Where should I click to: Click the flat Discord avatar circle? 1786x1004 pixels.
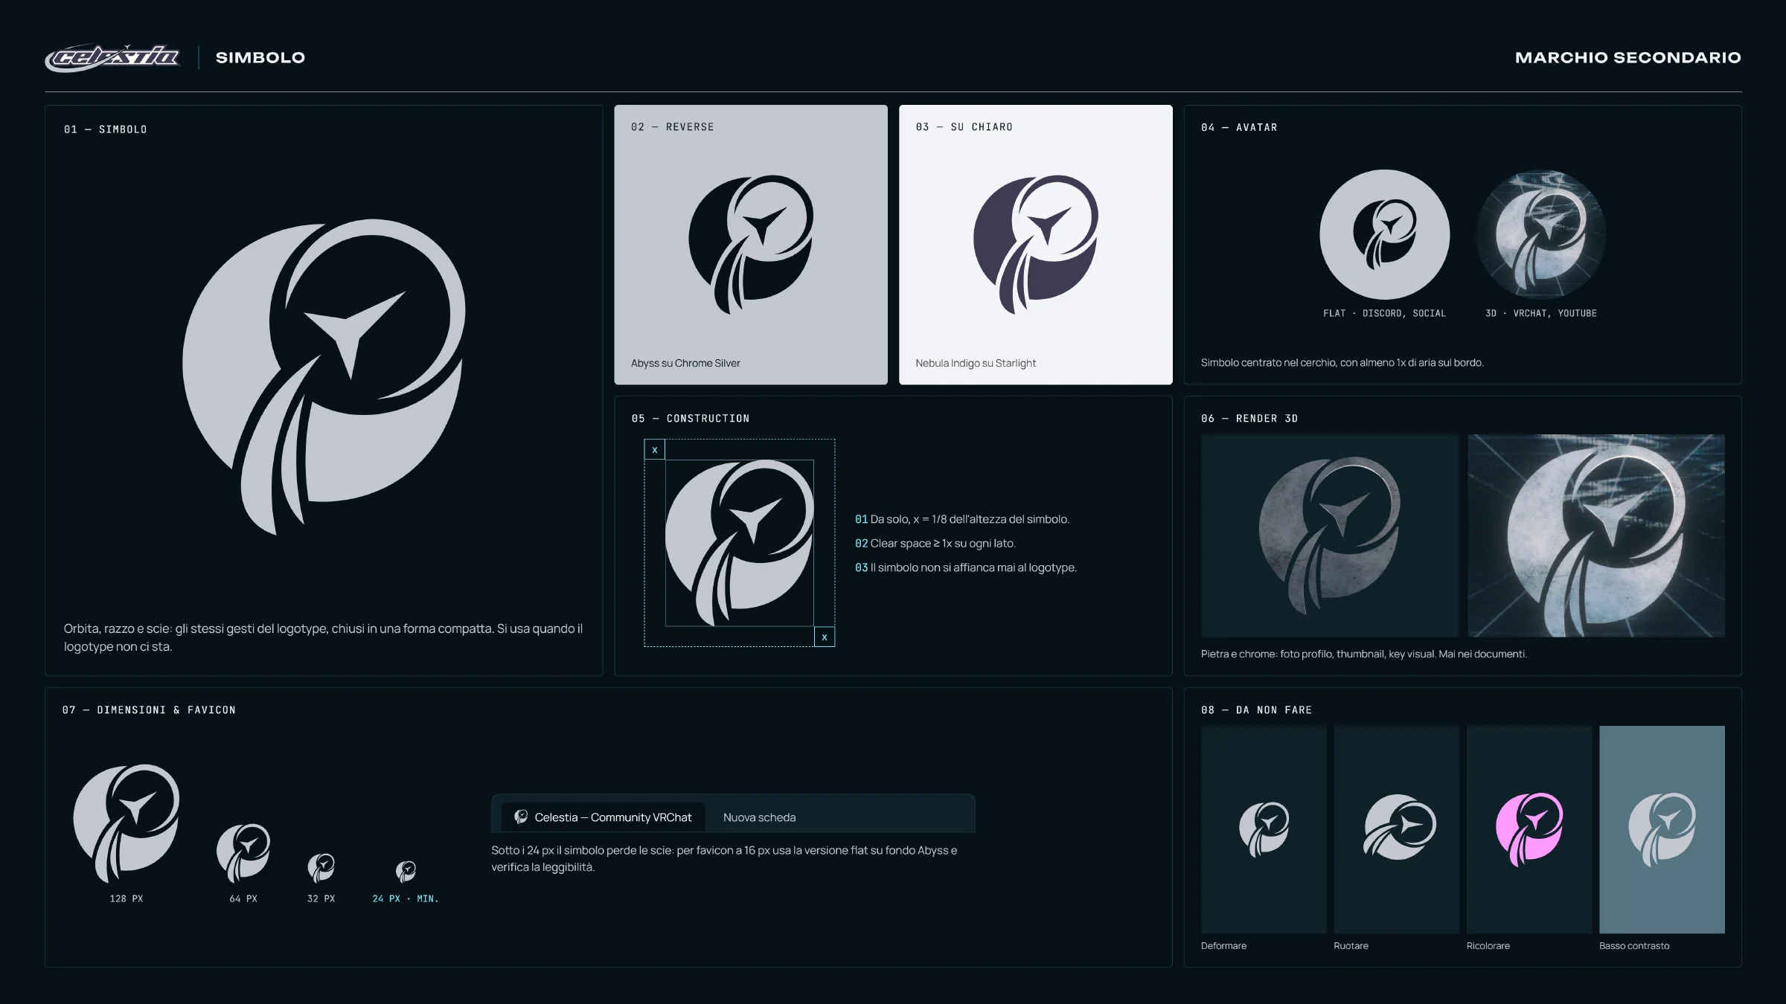(1384, 234)
